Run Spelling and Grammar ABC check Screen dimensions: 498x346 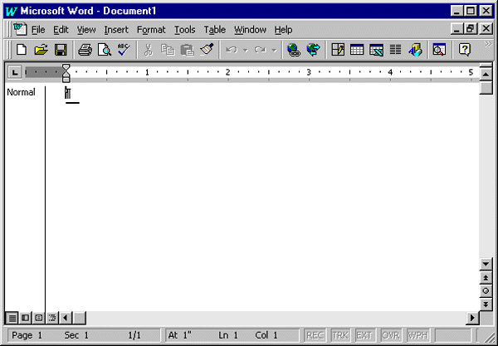tap(124, 50)
